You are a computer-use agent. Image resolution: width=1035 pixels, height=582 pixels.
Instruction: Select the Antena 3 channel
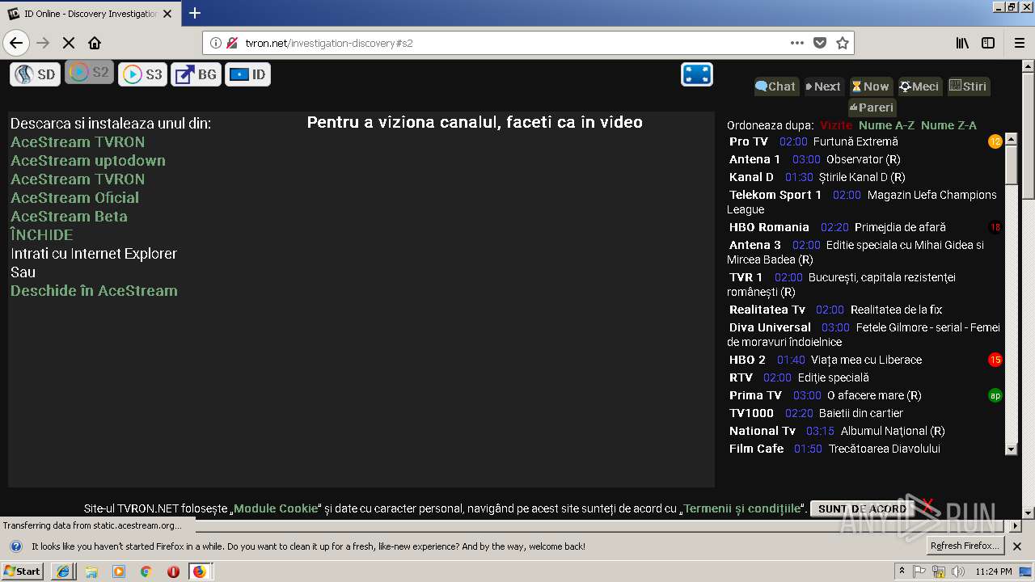pyautogui.click(x=755, y=245)
